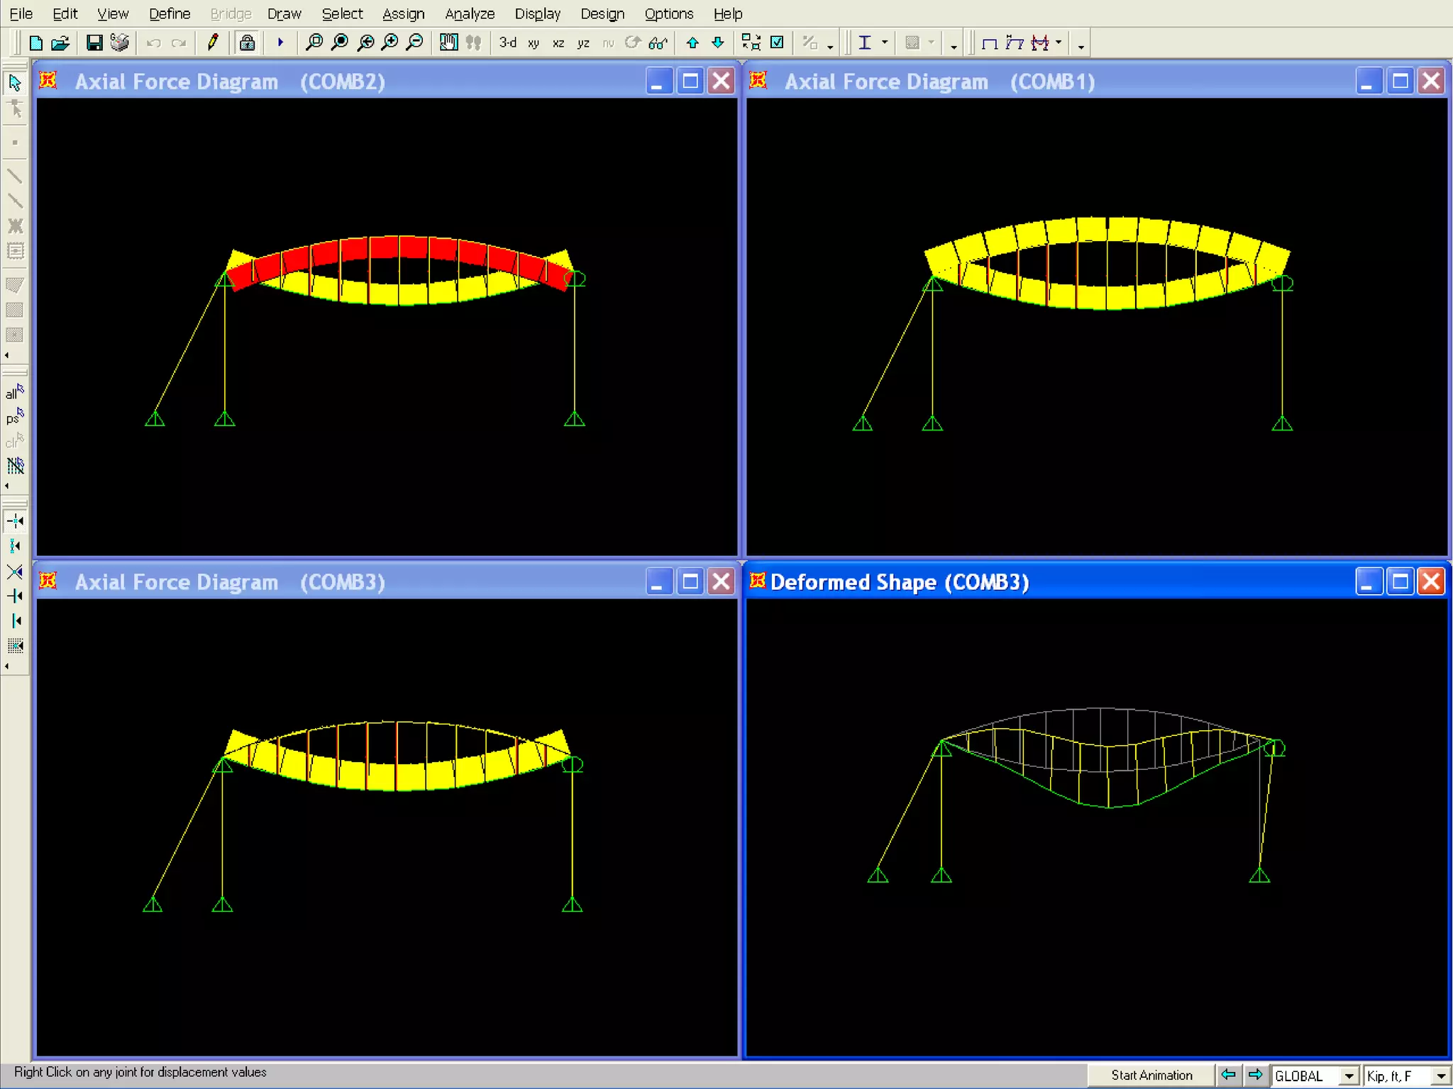This screenshot has width=1453, height=1089.
Task: Open the Display menu
Action: (x=537, y=14)
